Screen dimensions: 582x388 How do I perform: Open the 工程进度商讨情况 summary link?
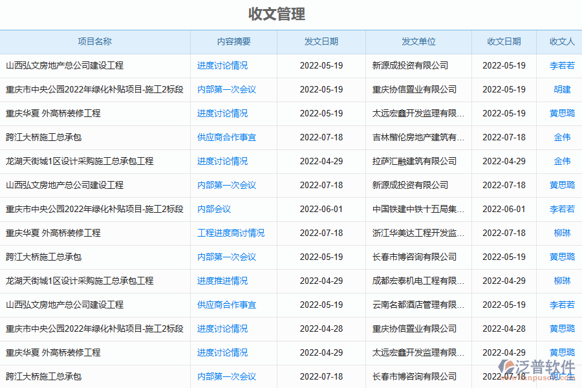[x=230, y=233]
